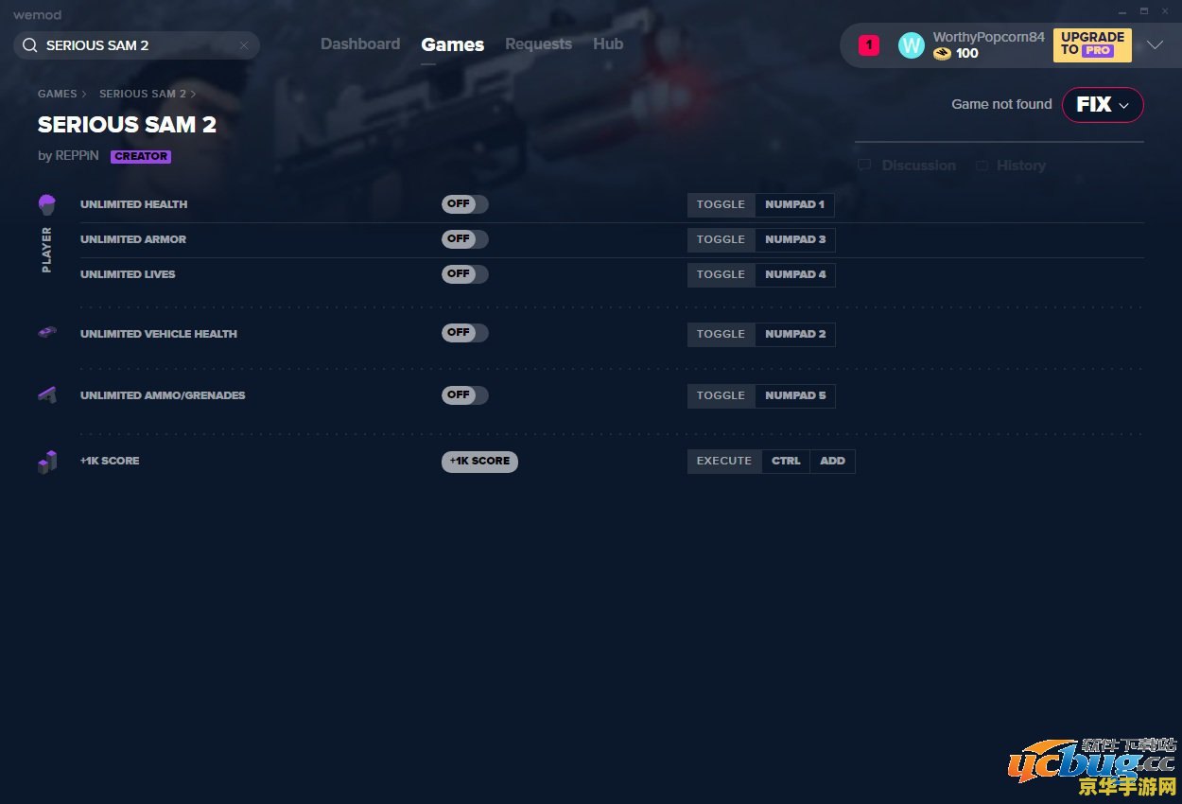Viewport: 1182px width, 804px height.
Task: Click the coin balance icon
Action: click(942, 54)
